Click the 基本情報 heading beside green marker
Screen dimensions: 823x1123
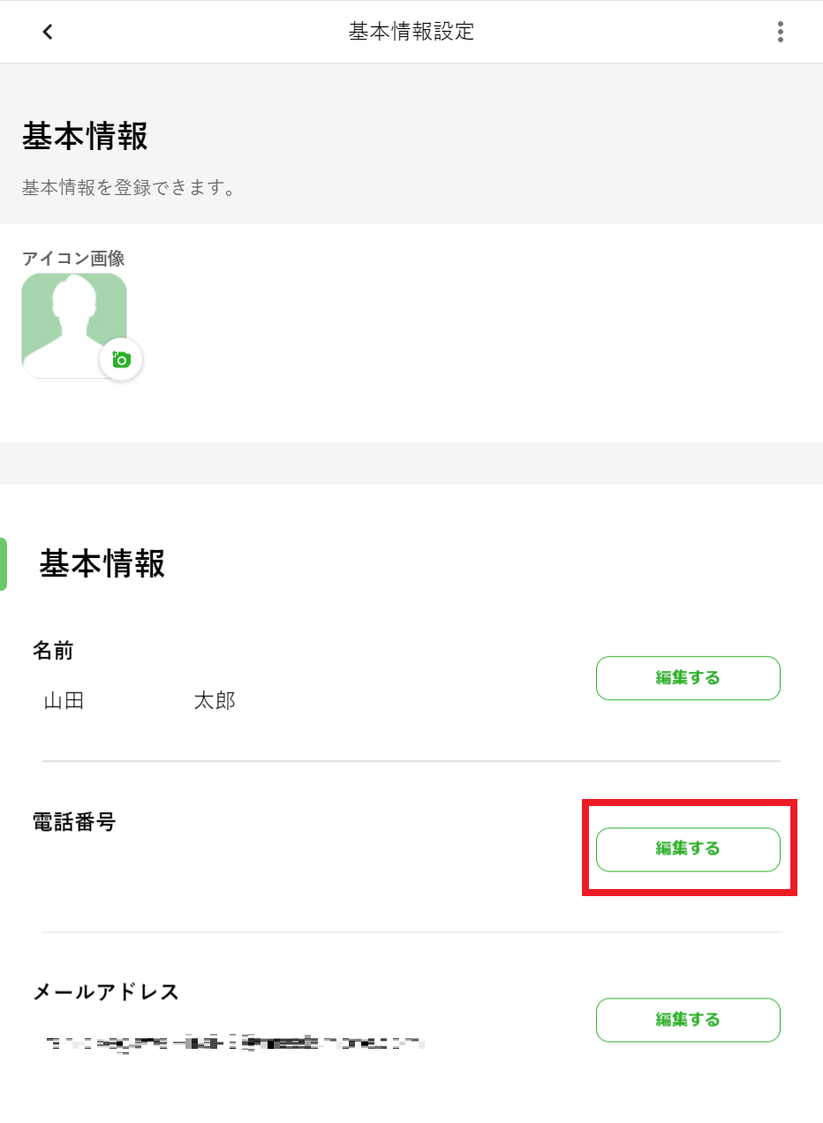(x=102, y=563)
